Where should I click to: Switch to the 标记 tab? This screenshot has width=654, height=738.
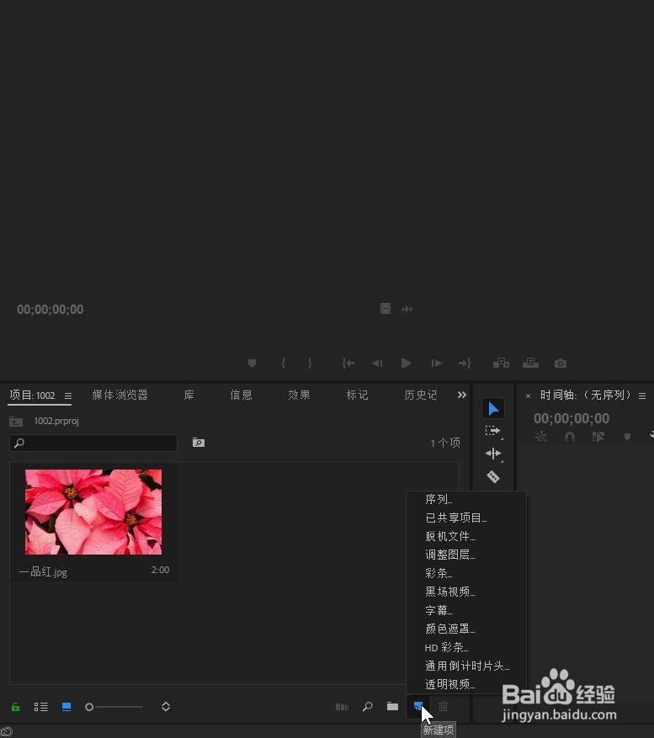point(358,395)
